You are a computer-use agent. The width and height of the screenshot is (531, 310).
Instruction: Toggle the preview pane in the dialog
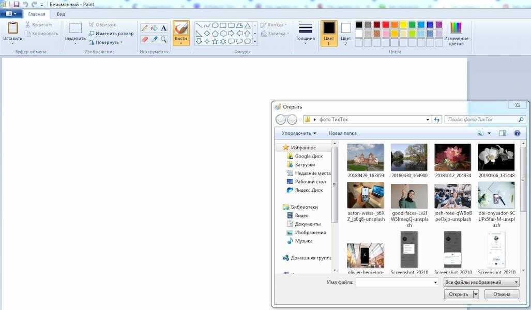[x=503, y=133]
